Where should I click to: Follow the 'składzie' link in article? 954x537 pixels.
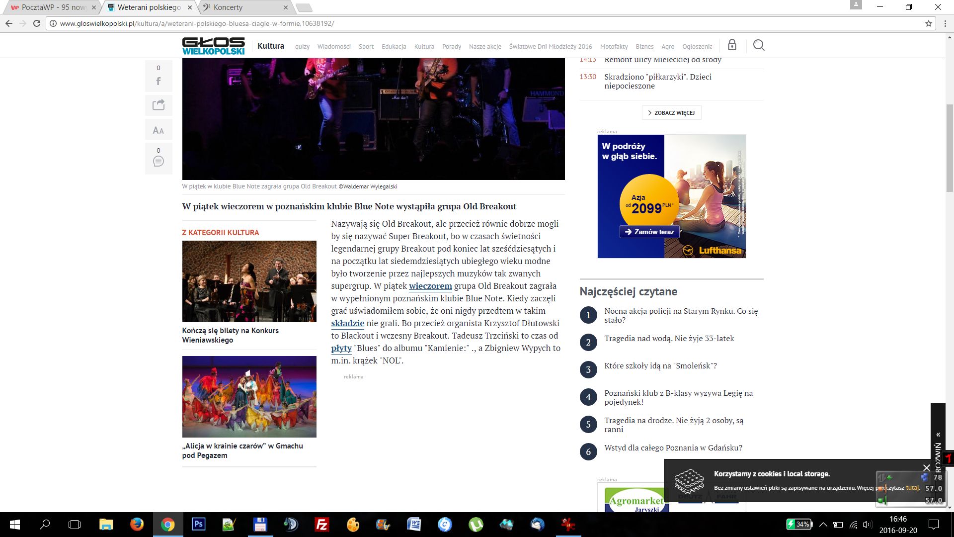tap(348, 323)
